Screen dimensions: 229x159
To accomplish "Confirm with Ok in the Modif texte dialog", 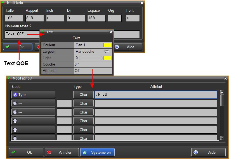I will point(17,47).
